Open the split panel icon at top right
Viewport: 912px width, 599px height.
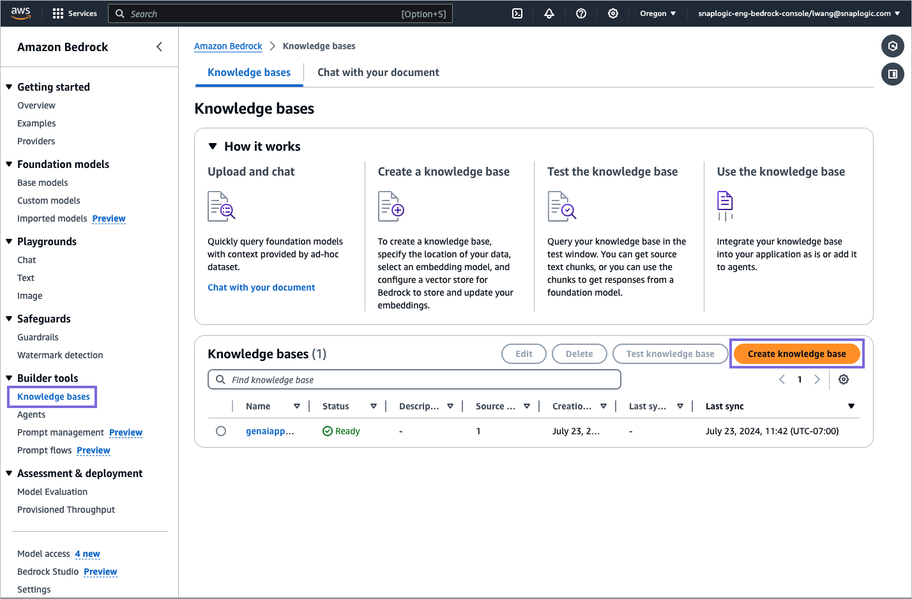[892, 74]
